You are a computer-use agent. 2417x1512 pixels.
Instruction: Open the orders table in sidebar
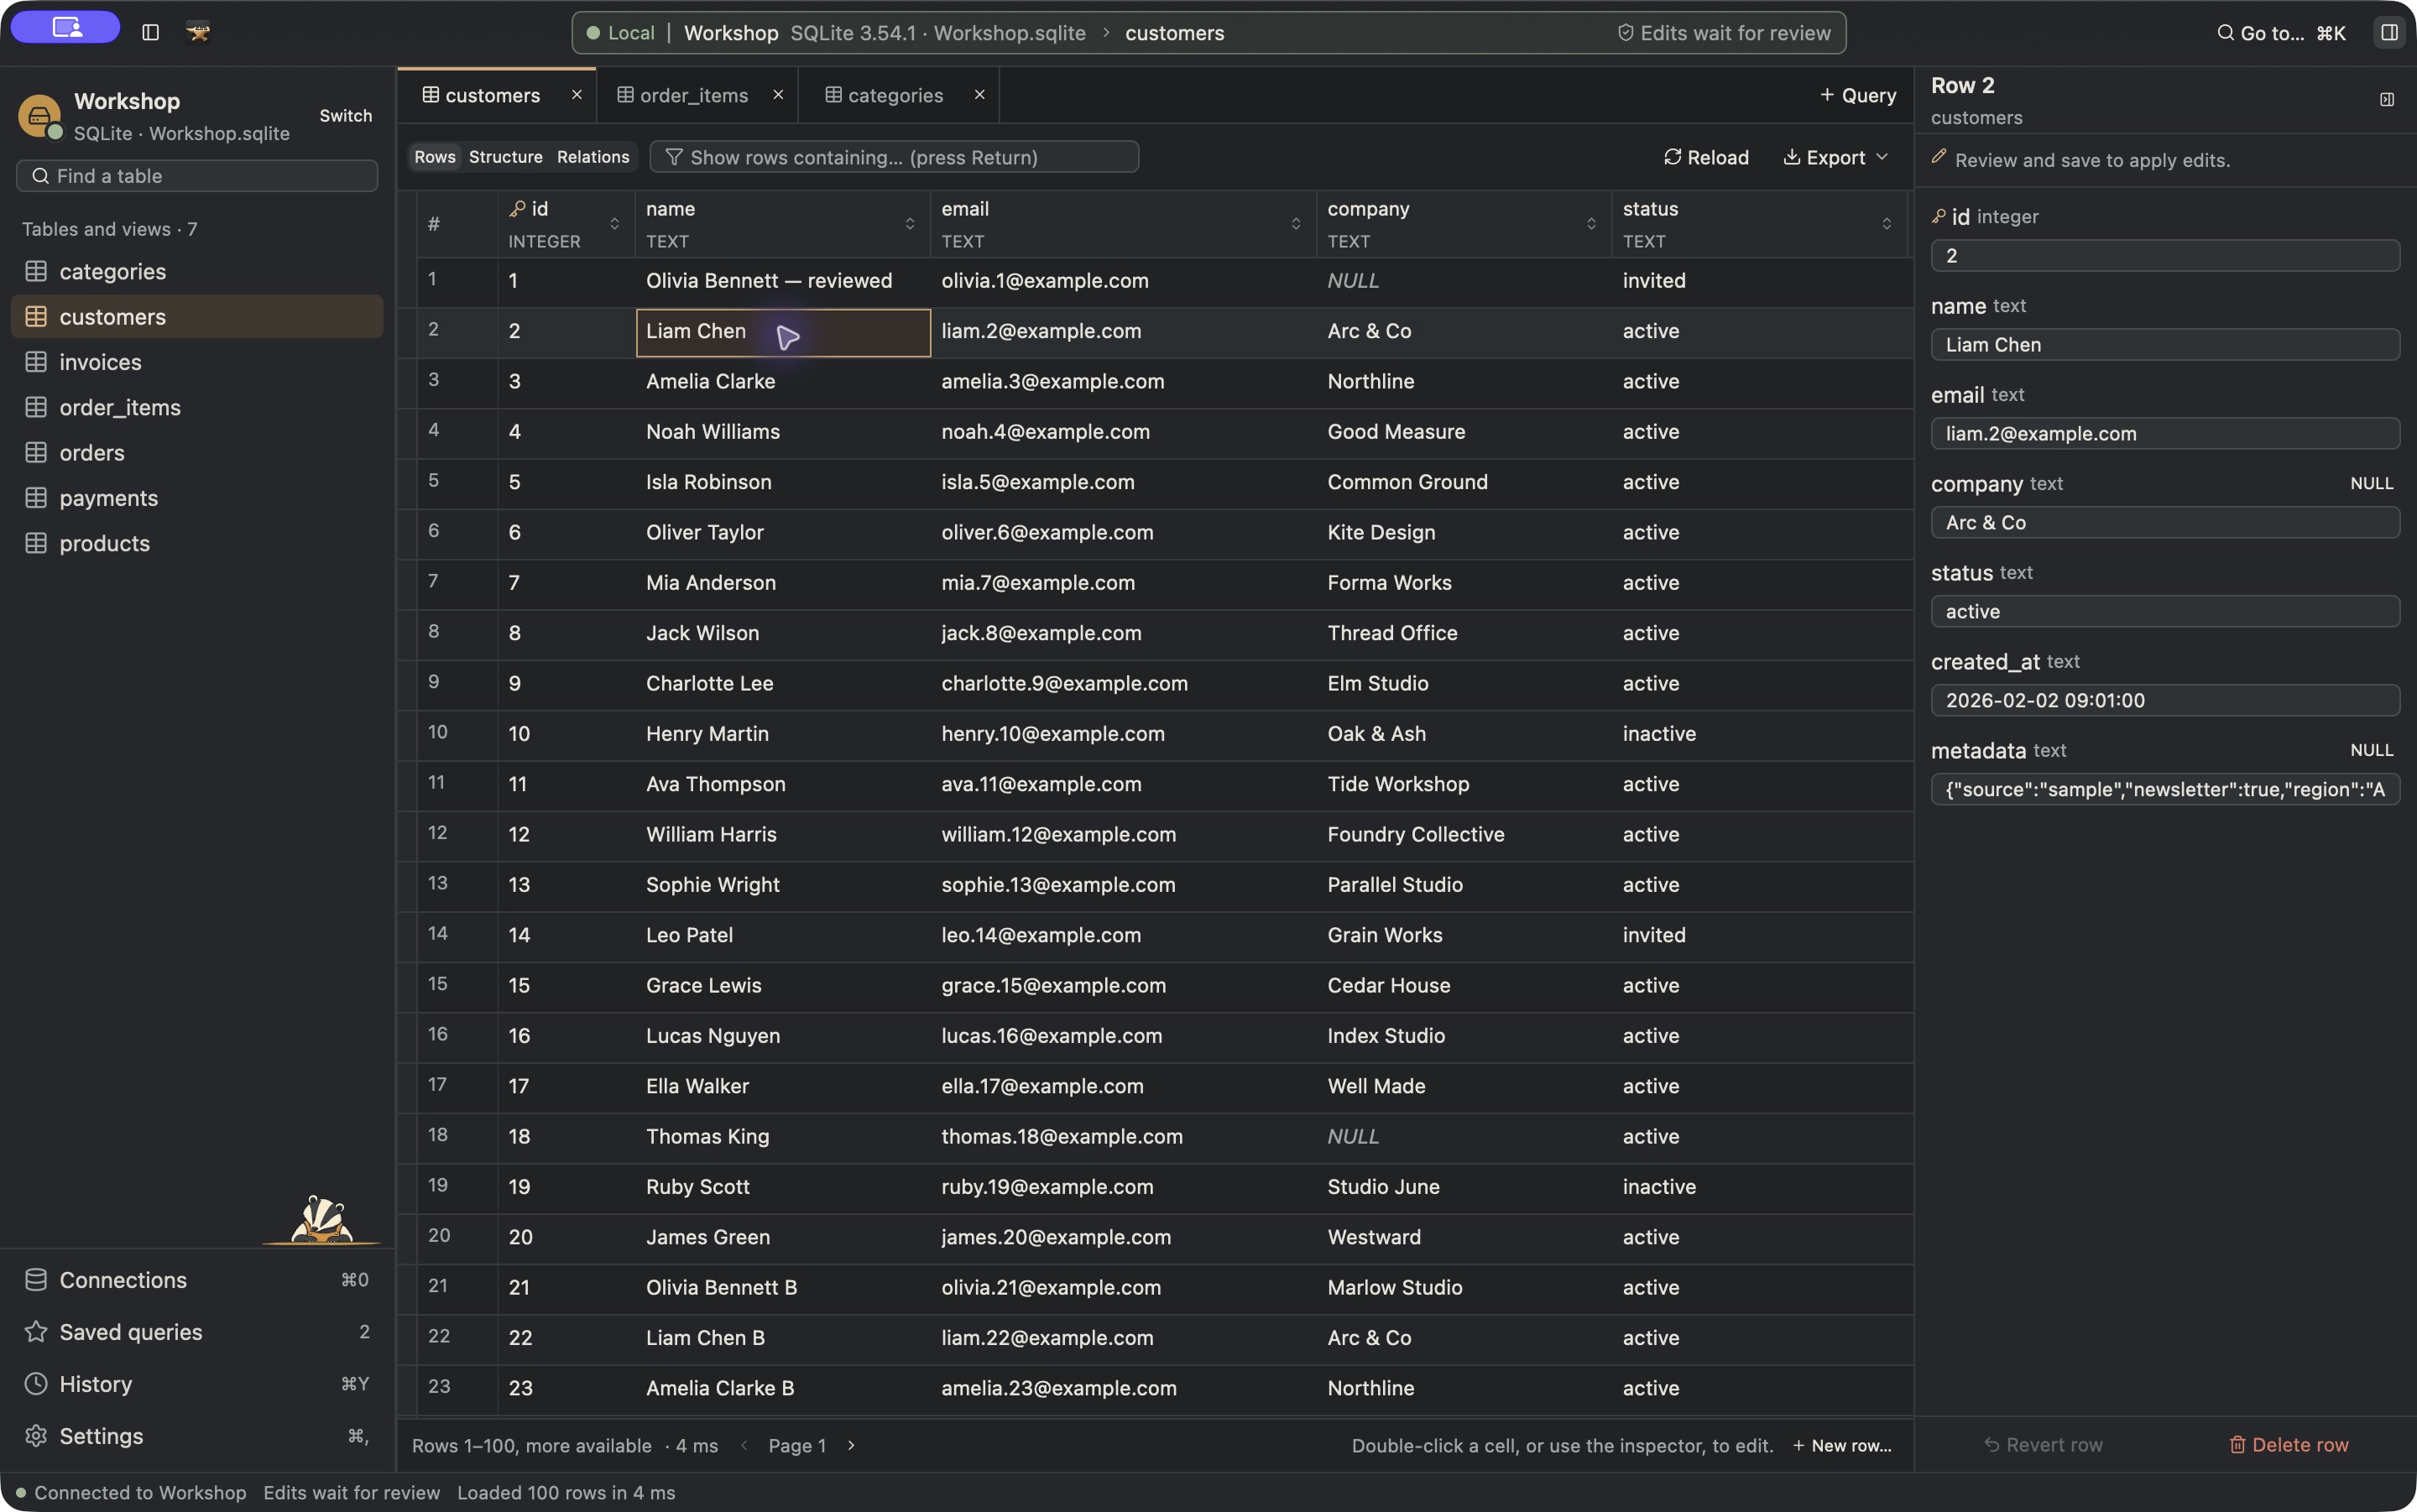tap(197, 453)
